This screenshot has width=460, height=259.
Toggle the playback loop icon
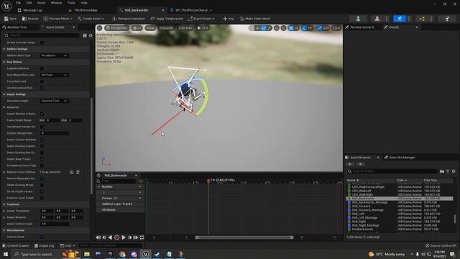(x=142, y=237)
